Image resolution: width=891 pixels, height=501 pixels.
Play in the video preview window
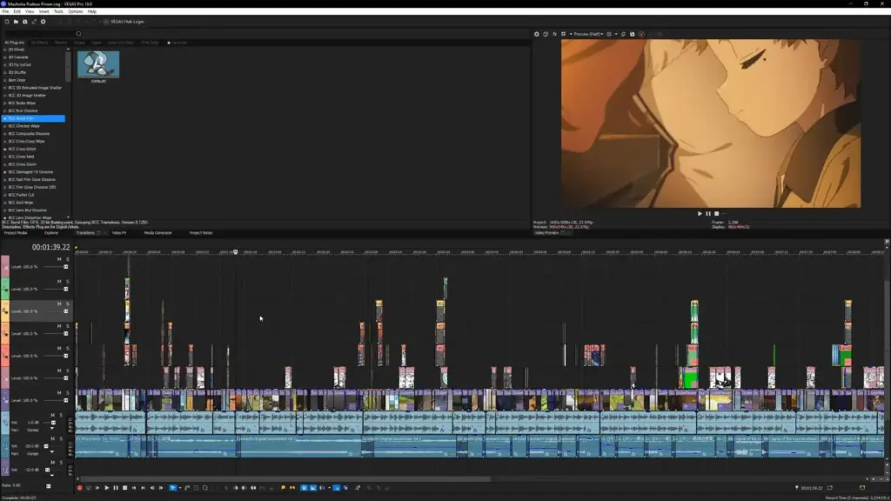coord(700,214)
